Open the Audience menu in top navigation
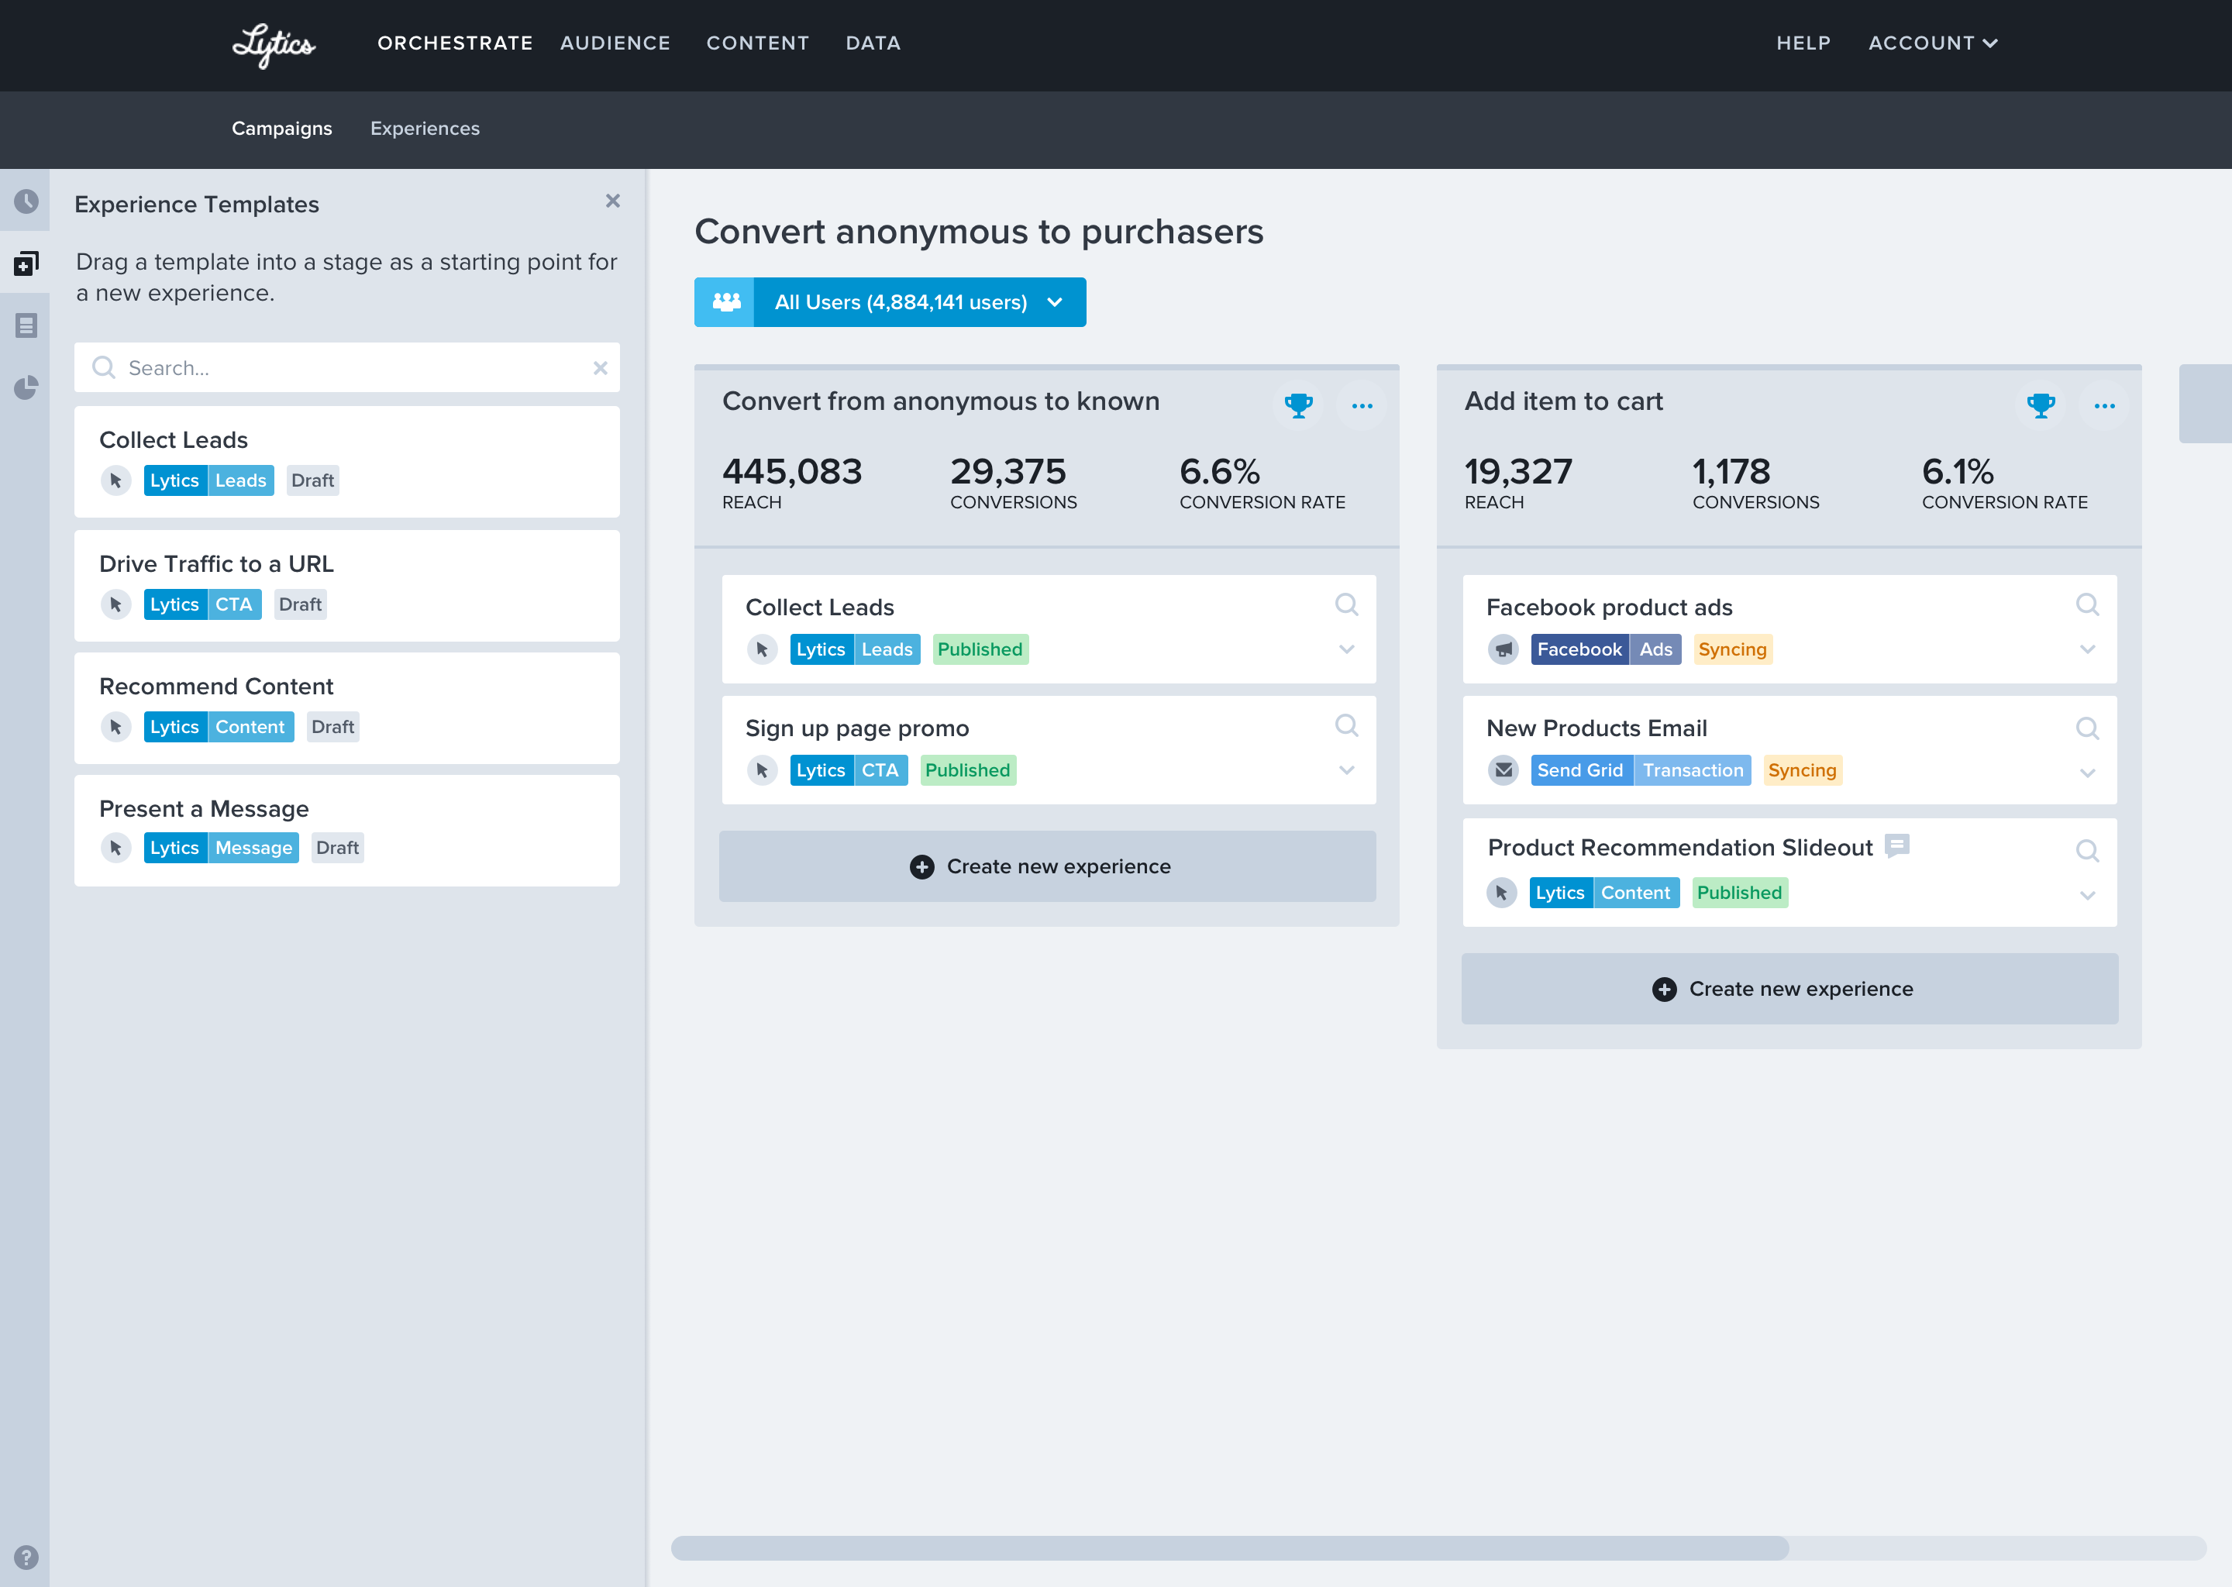The image size is (2232, 1587). (615, 43)
